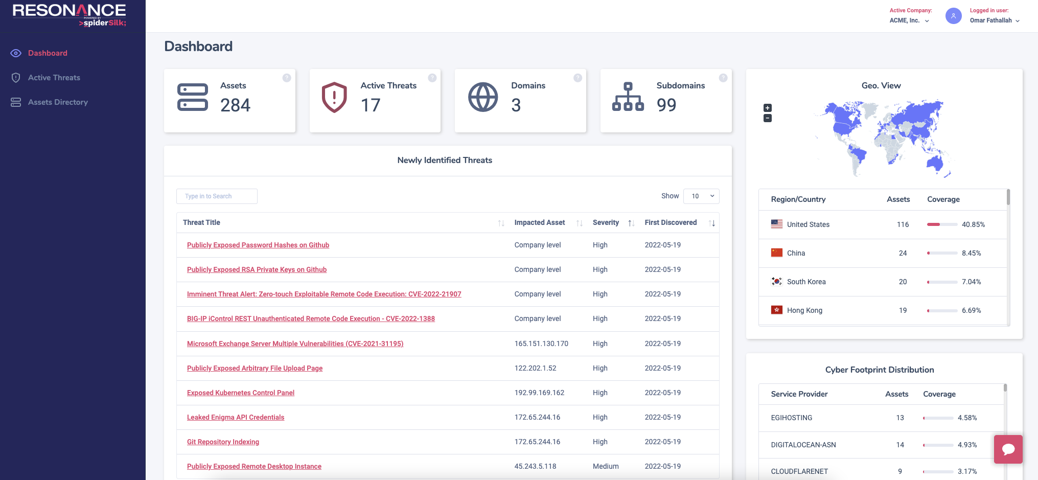Expand the Omar Fathallah user menu

coord(995,20)
